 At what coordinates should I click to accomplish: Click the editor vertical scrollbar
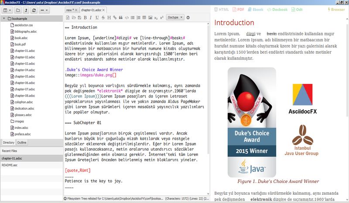[209, 89]
